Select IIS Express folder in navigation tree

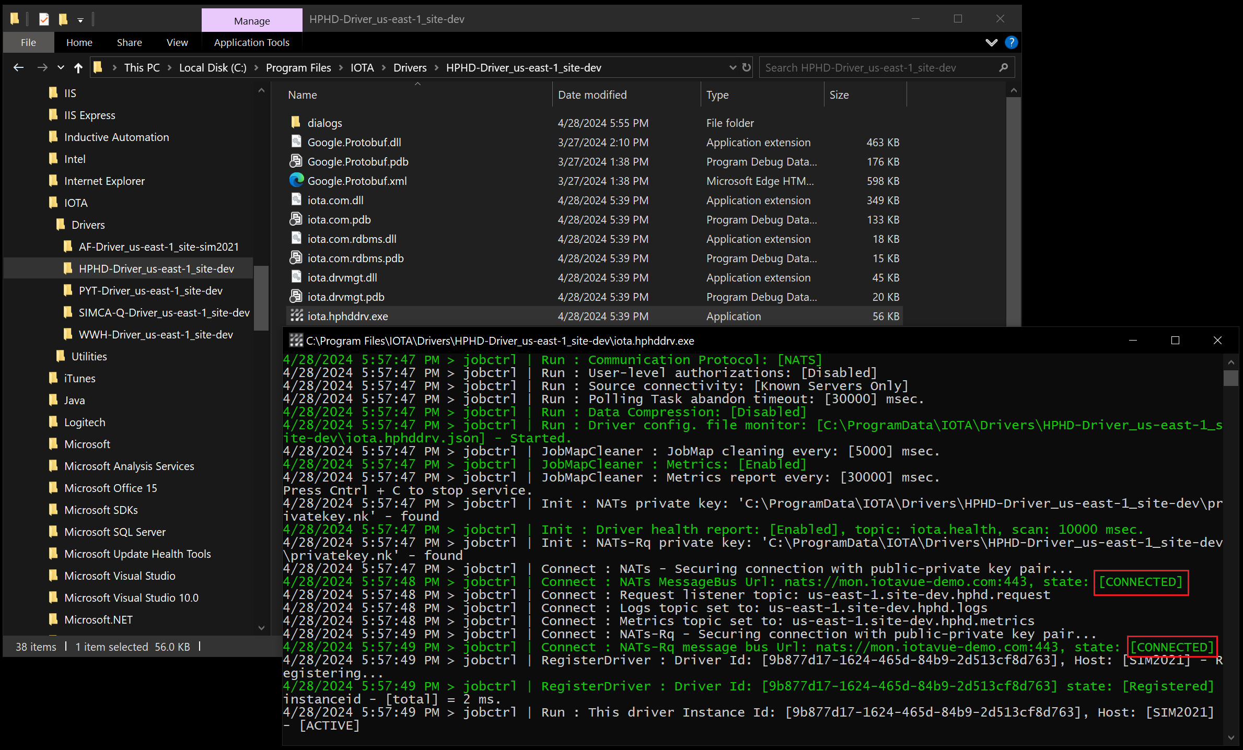pyautogui.click(x=89, y=115)
